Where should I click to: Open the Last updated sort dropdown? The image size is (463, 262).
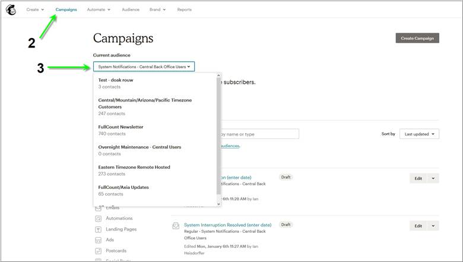click(419, 134)
